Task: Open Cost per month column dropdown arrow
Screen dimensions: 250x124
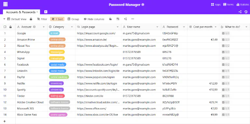Action: click(216, 27)
